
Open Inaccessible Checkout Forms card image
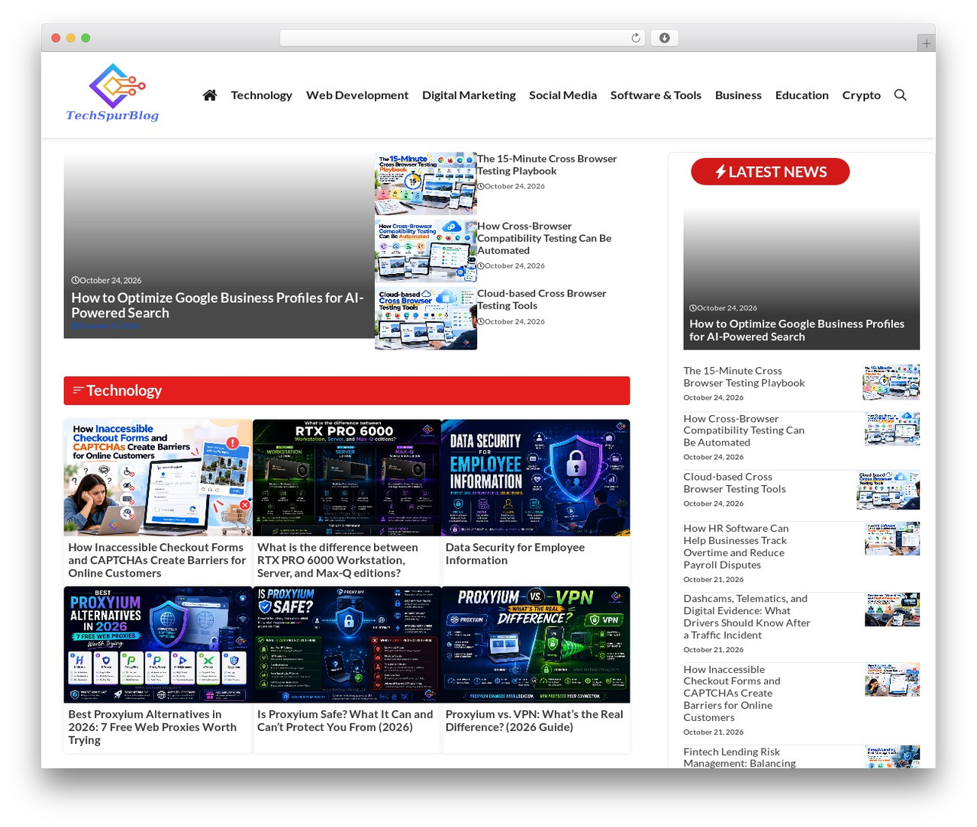coord(158,478)
